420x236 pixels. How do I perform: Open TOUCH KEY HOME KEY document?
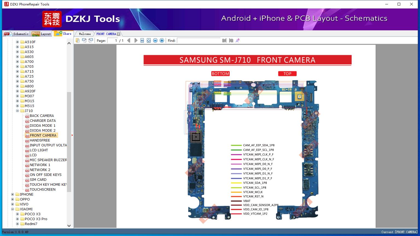(48, 185)
